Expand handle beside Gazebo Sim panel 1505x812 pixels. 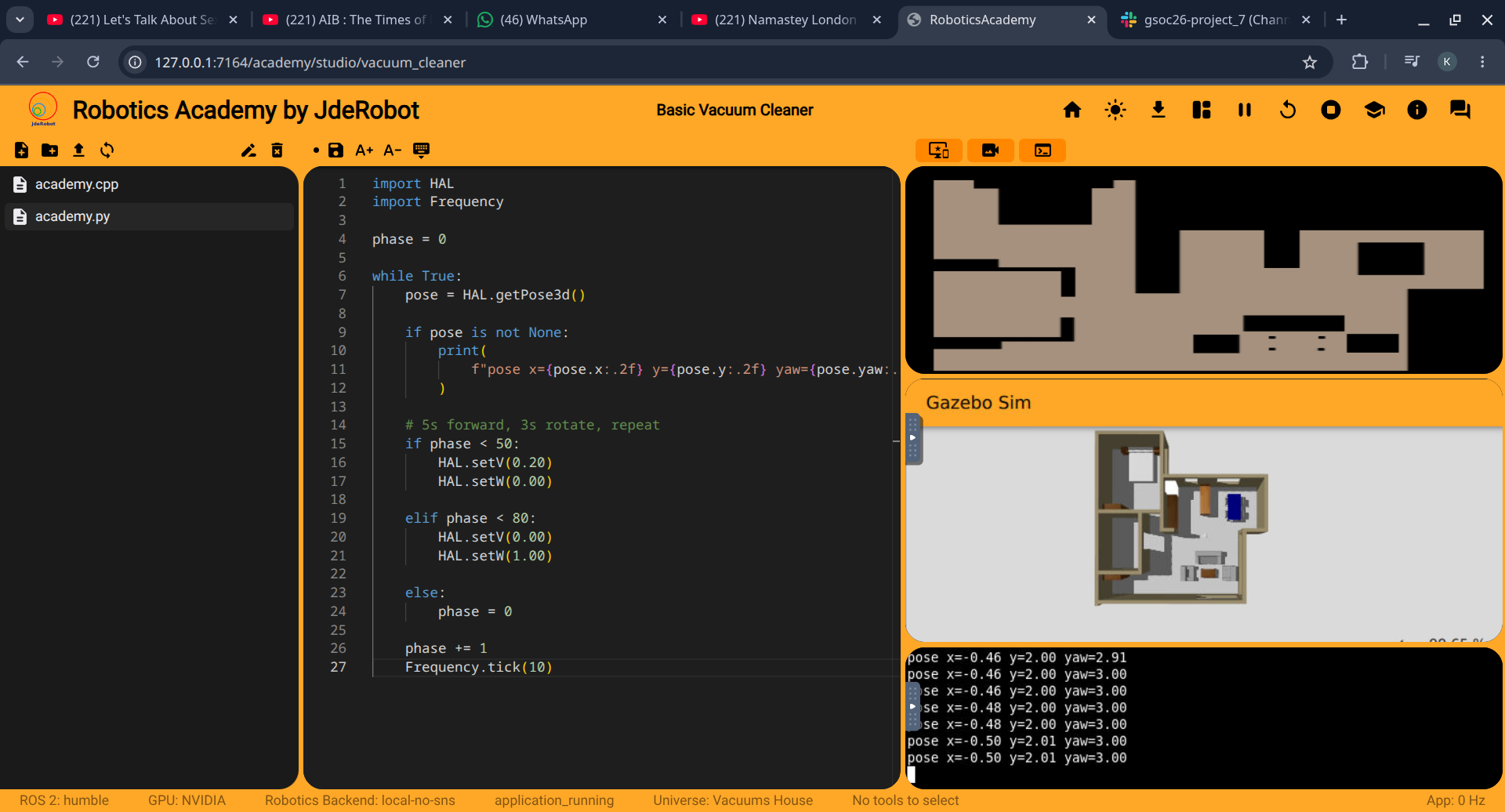coord(913,439)
